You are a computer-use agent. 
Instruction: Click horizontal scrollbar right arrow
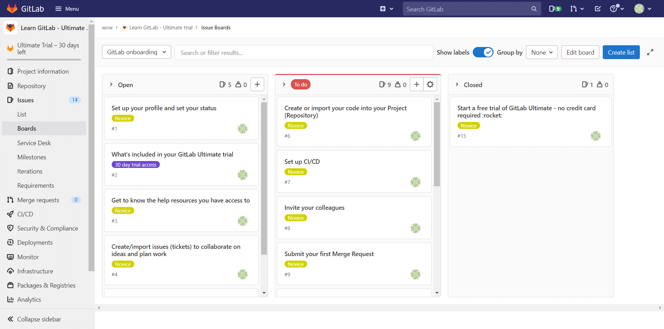point(660,308)
